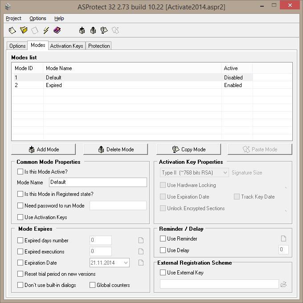Switch to the Options tab
Viewport: 303px width, 303px height.
17,46
